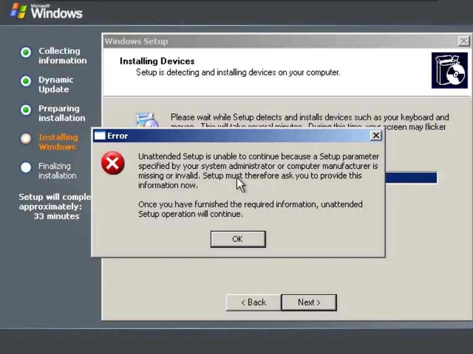This screenshot has height=354, width=473.
Task: Select the Finalizing installation step indicator
Action: 26,167
